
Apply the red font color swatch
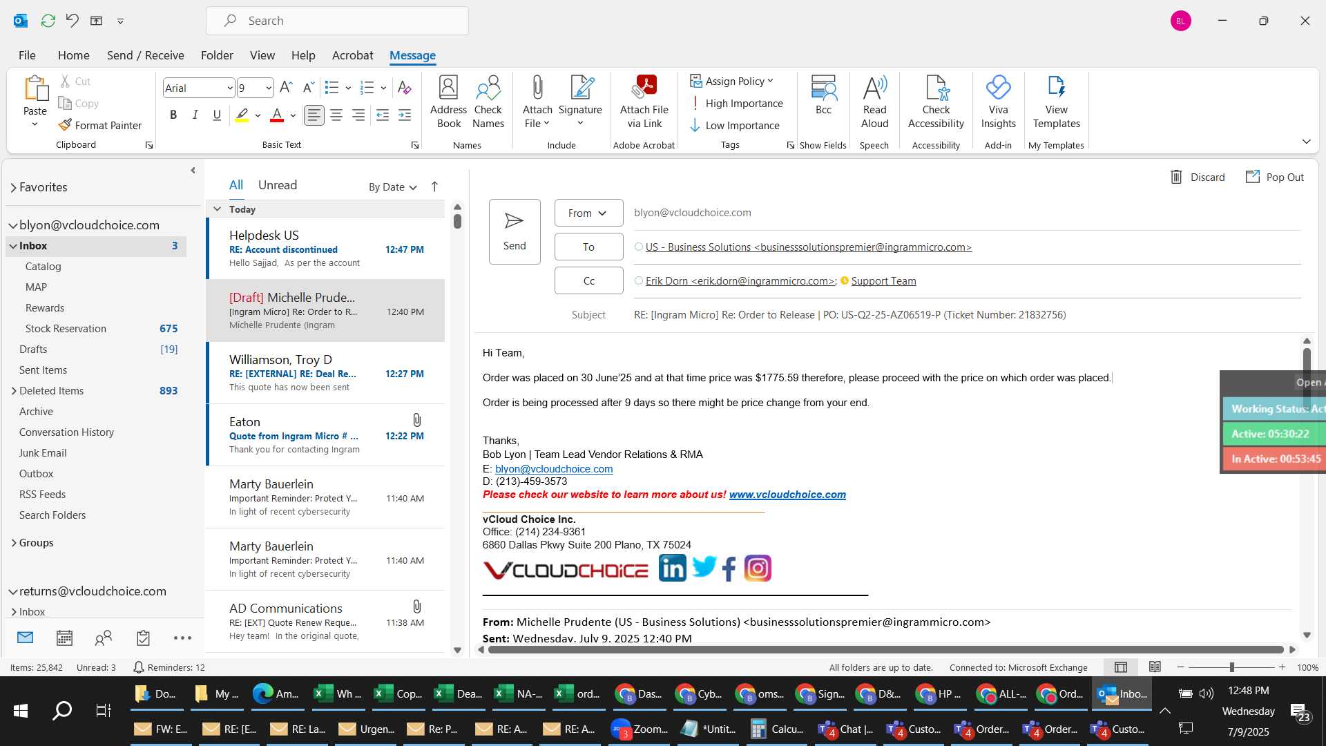277,115
